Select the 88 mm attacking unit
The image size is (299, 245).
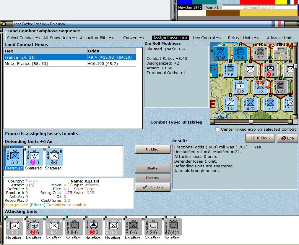coord(94,227)
